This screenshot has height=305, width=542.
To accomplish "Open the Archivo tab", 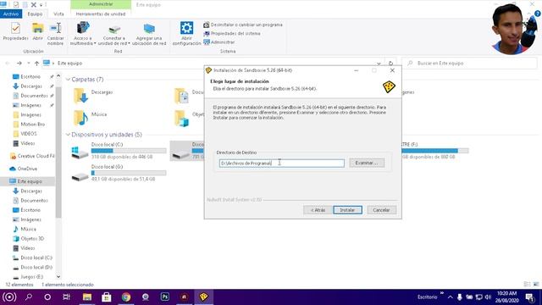I will point(11,14).
